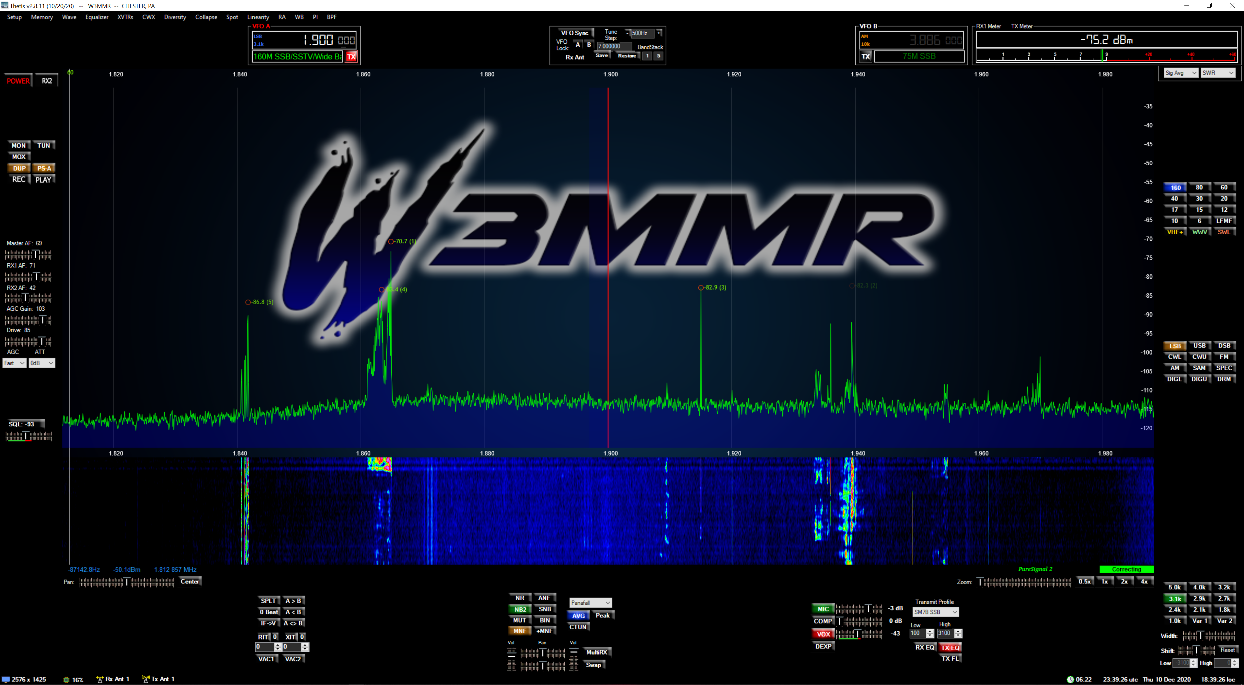Click the Center pan button
This screenshot has width=1244, height=685.
pyautogui.click(x=190, y=581)
